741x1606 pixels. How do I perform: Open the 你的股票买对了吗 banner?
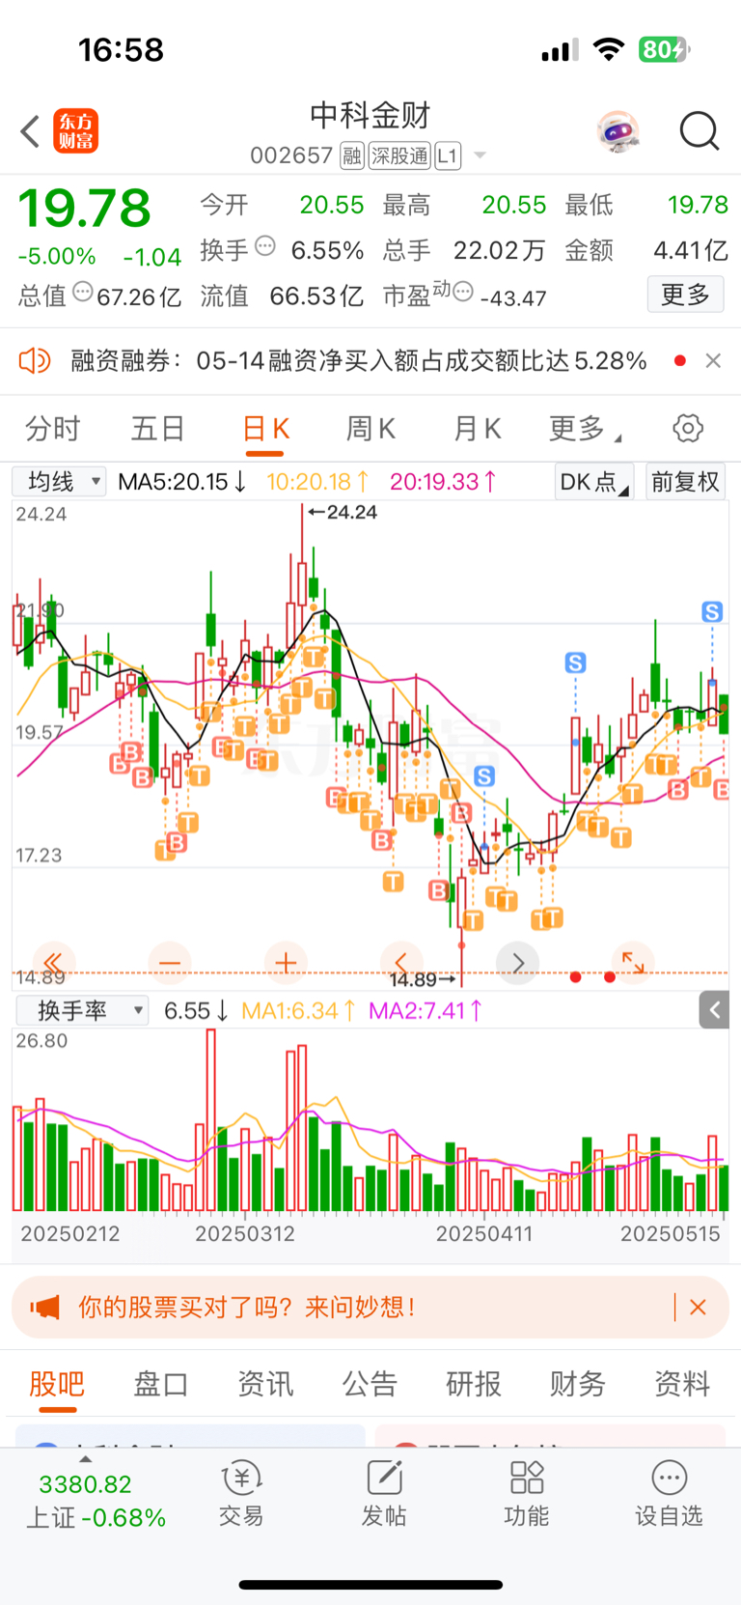pyautogui.click(x=370, y=1307)
